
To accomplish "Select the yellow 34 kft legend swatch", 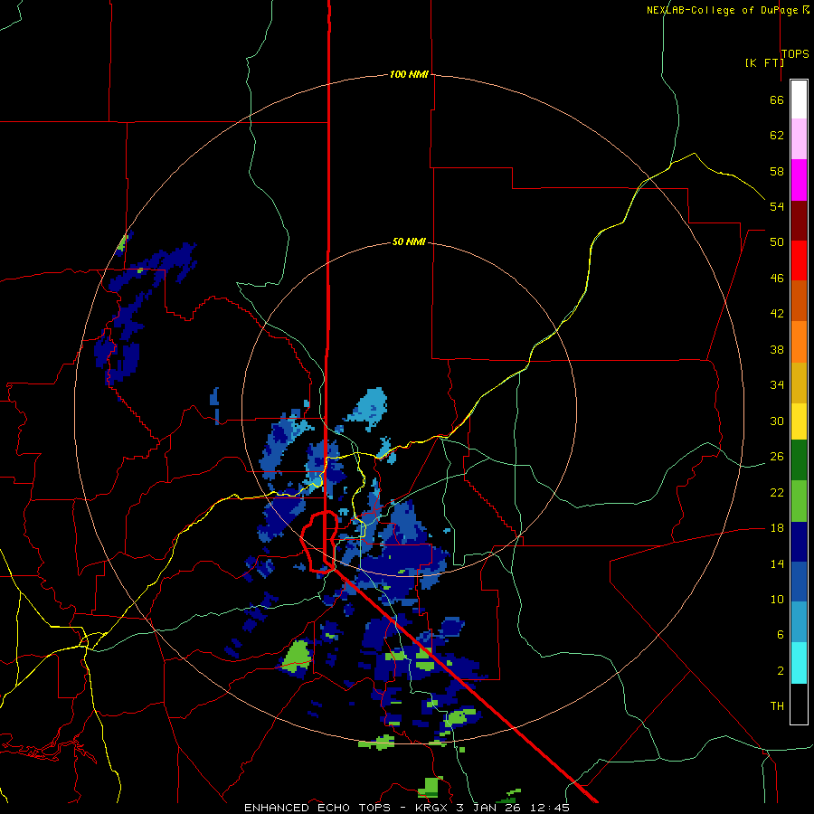I will pos(799,421).
